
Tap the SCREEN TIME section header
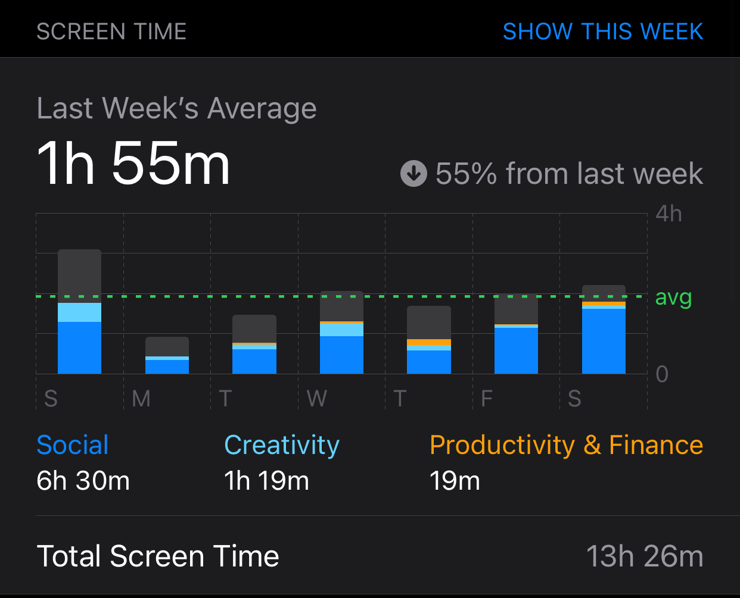(x=111, y=32)
